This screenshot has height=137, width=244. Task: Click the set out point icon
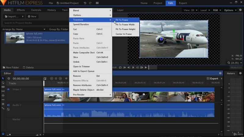coord(129,67)
